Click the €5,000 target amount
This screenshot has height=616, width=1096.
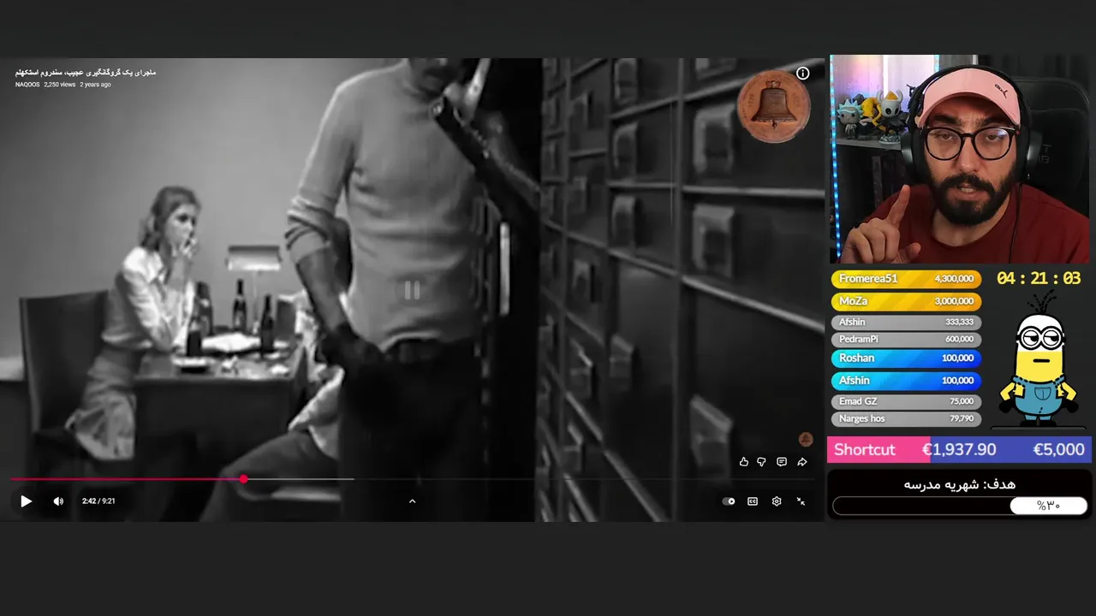(1058, 450)
